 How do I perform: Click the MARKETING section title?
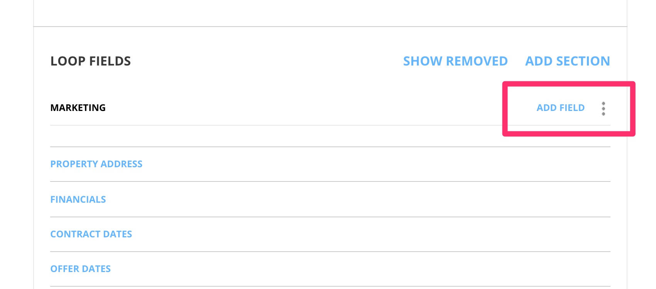(x=78, y=108)
